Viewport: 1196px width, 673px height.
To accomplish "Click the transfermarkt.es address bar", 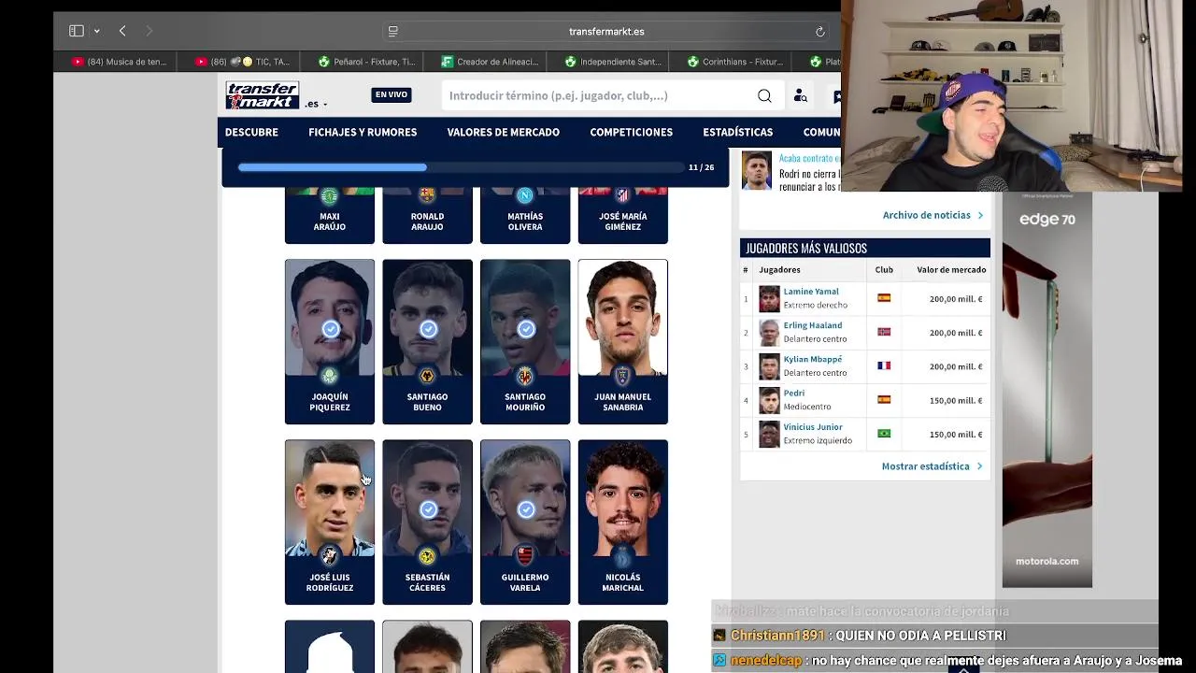I will [606, 31].
